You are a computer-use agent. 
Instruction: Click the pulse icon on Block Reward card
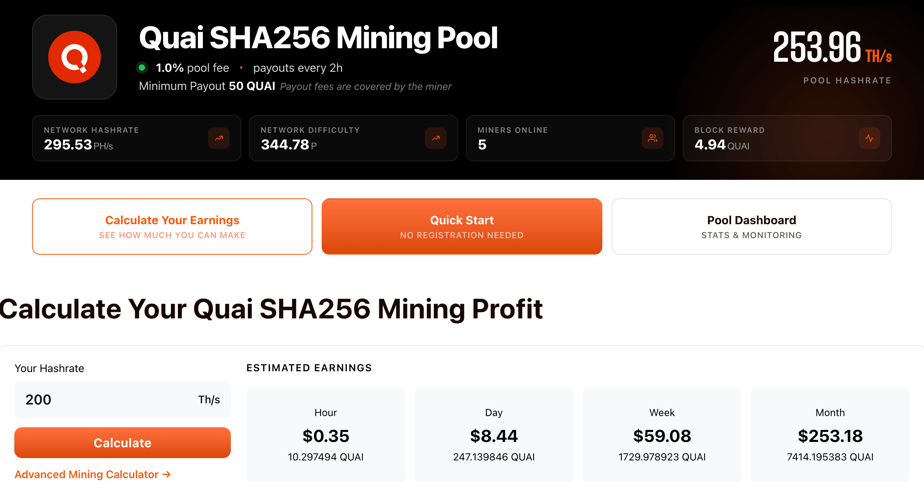pos(869,138)
